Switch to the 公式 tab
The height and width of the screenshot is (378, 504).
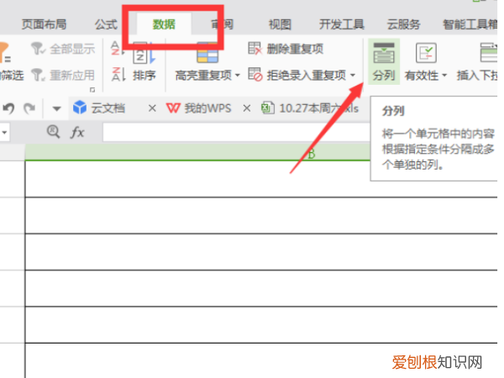(x=106, y=24)
